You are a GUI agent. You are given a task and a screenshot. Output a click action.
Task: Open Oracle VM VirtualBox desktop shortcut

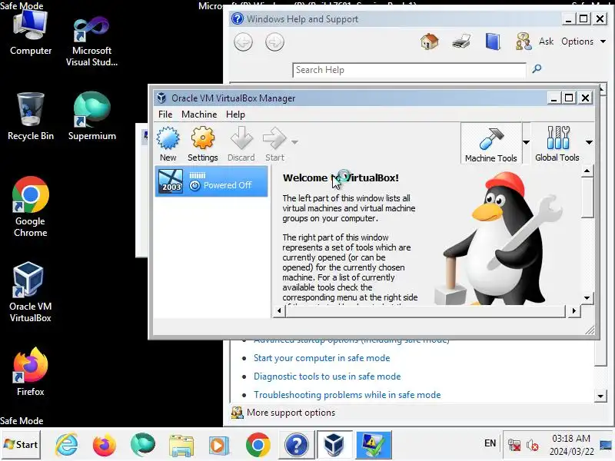pos(30,292)
